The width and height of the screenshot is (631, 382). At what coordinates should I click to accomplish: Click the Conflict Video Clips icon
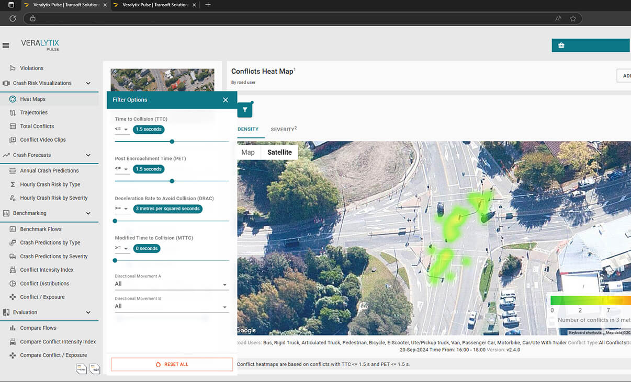click(13, 140)
